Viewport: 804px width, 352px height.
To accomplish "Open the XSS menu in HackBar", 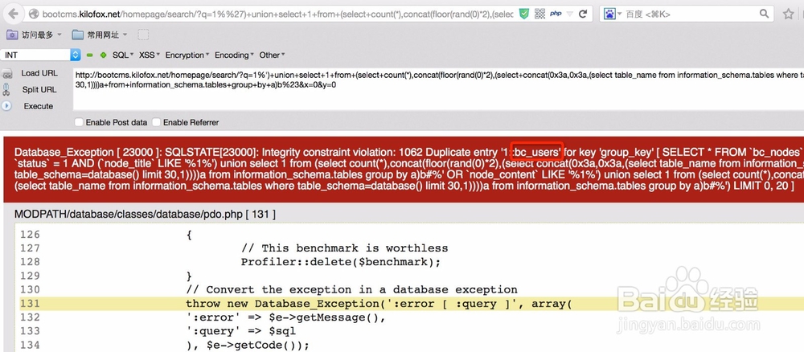I will 150,55.
